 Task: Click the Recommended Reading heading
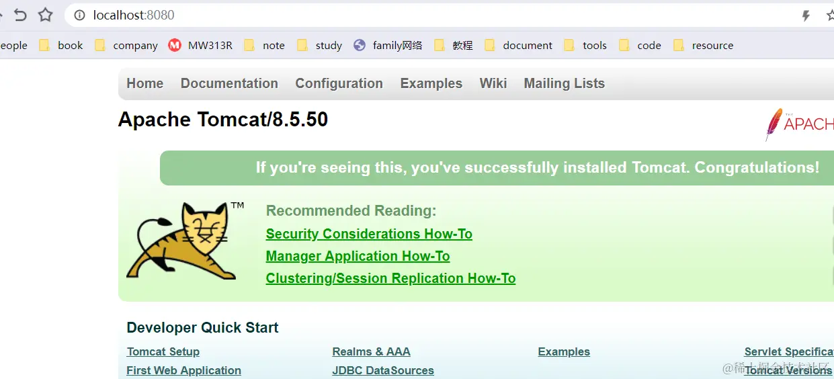pos(351,211)
